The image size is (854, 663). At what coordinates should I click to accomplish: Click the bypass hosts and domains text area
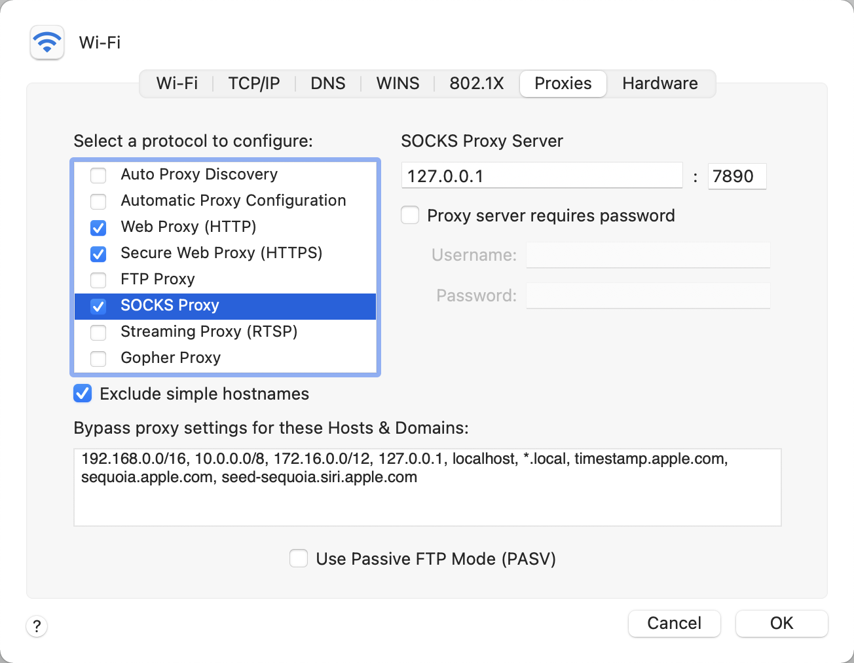(x=428, y=487)
